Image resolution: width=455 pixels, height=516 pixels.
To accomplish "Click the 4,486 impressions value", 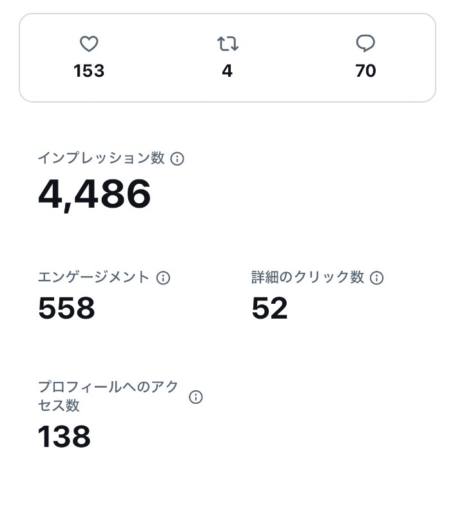I will [94, 195].
